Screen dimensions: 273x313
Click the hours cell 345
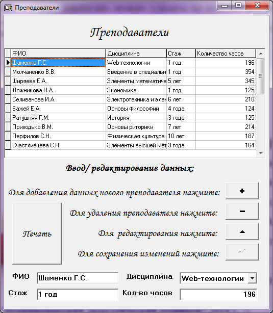click(226, 81)
